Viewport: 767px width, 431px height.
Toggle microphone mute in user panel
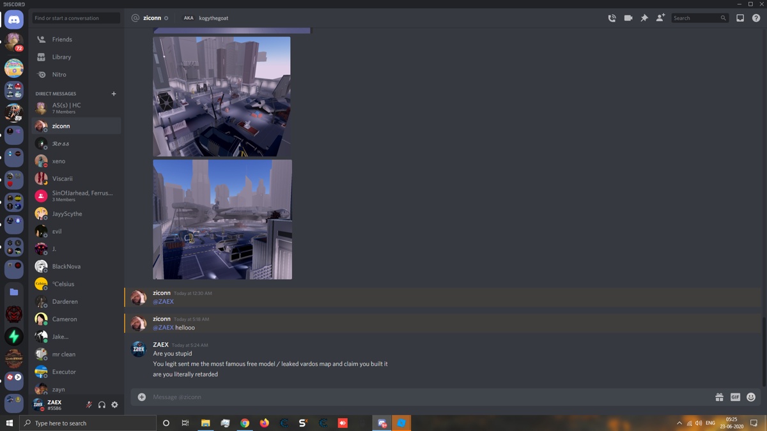pos(89,405)
